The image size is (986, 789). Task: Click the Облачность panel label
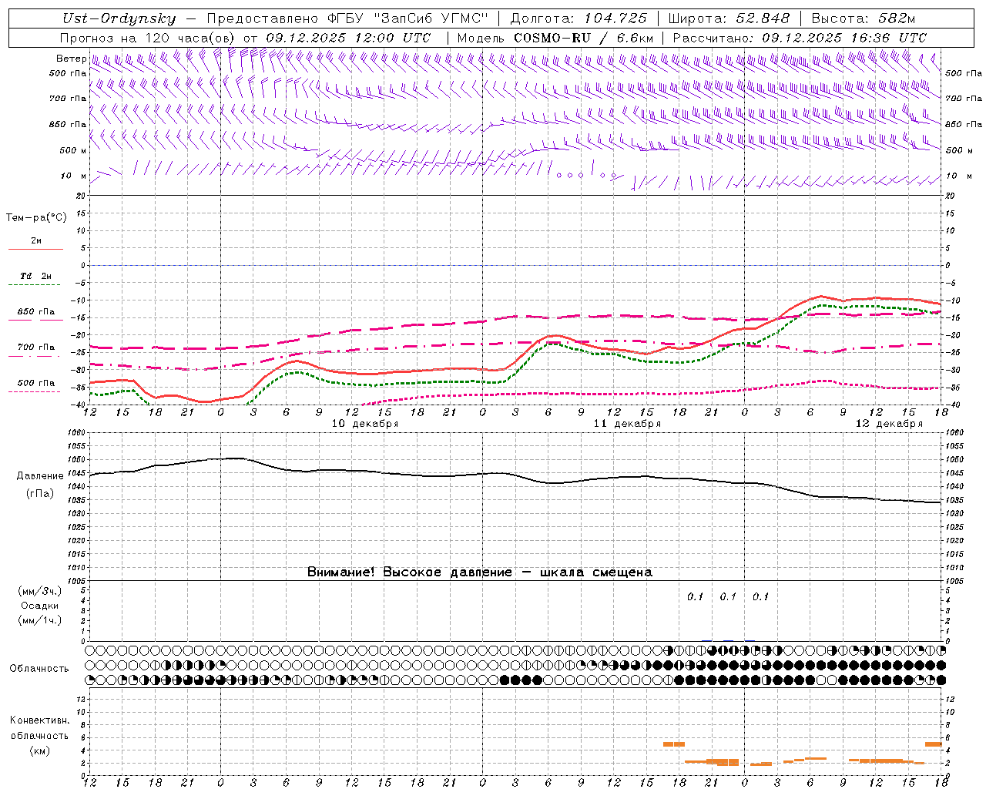coord(39,669)
